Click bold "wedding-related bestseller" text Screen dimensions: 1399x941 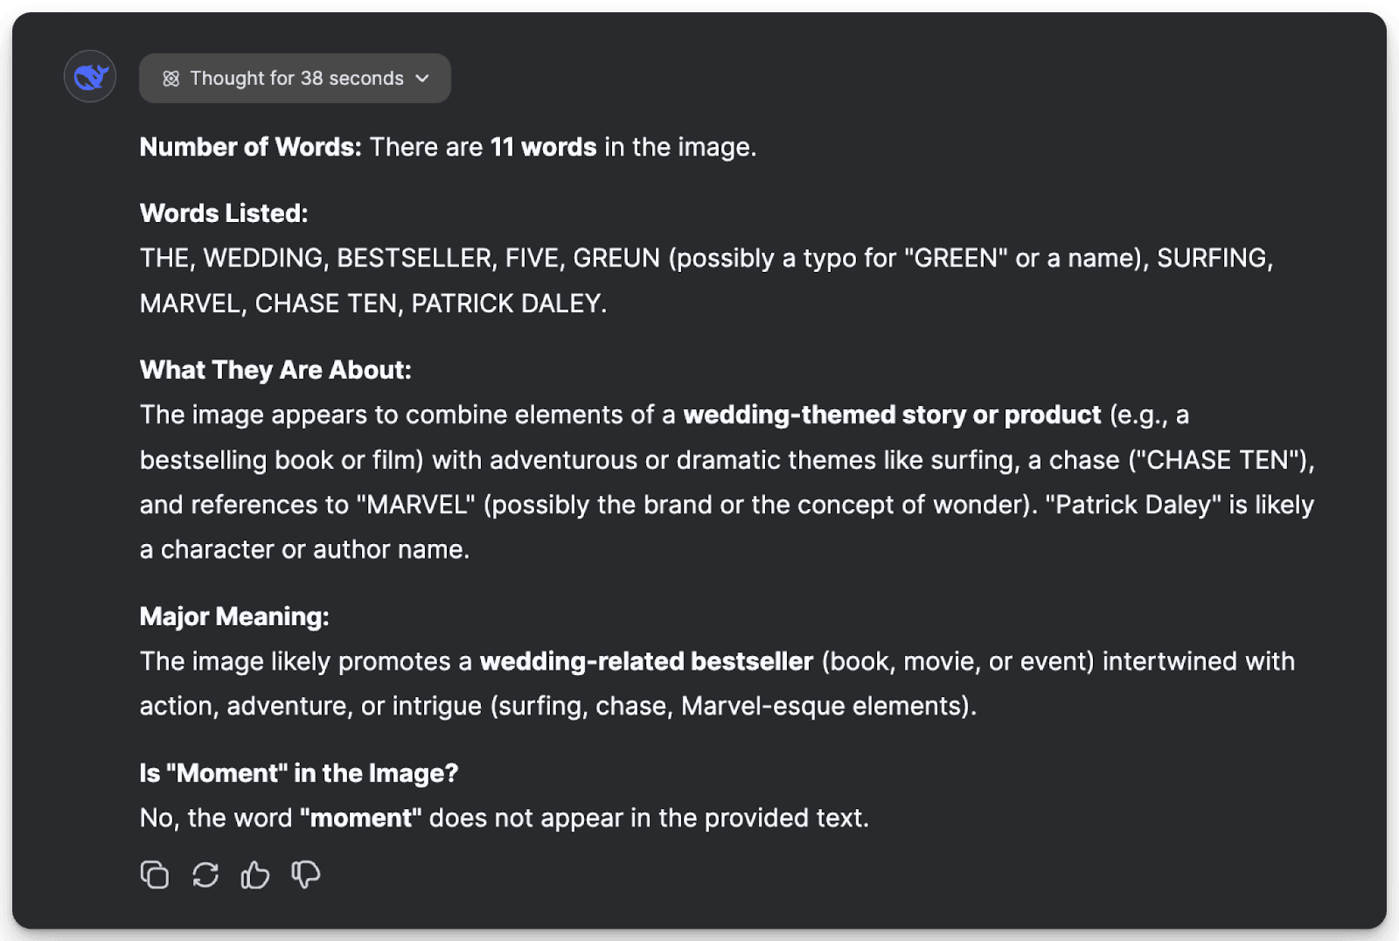646,661
